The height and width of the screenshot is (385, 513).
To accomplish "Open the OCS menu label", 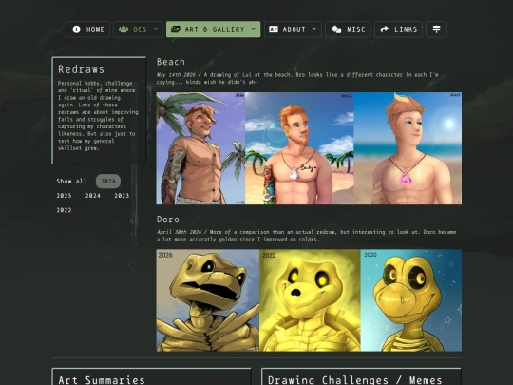I will pyautogui.click(x=140, y=29).
